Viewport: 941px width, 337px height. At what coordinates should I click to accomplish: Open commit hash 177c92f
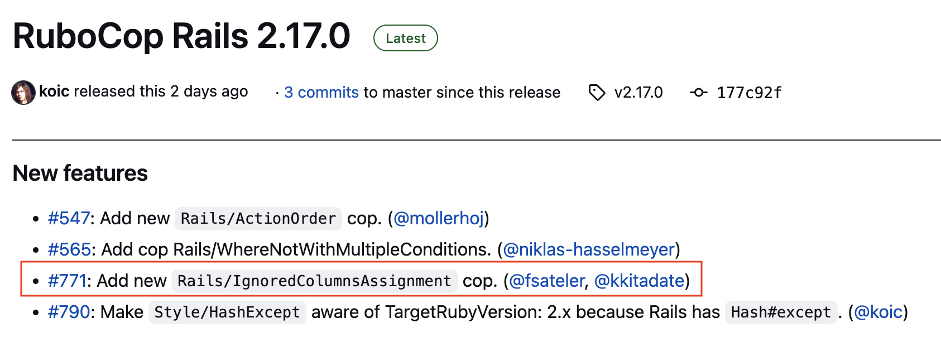[x=749, y=93]
